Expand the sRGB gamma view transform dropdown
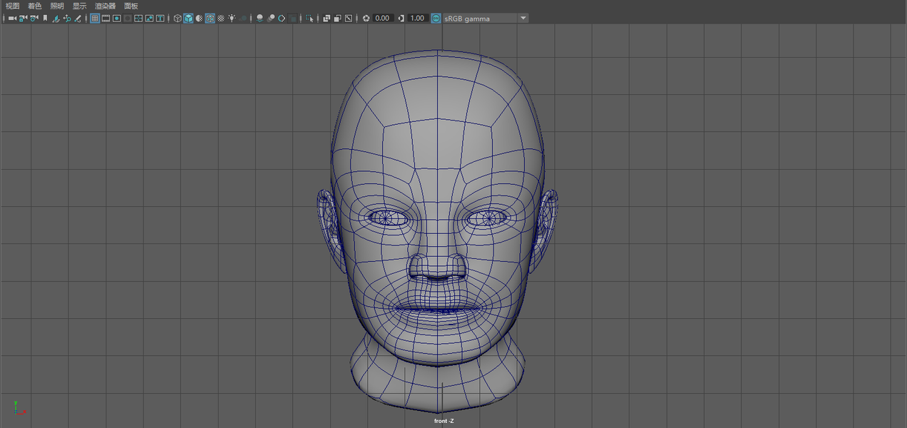 [x=523, y=18]
